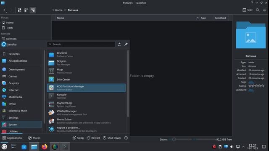The height and width of the screenshot is (151, 269).
Task: Select Favorites category
Action: point(21,54)
